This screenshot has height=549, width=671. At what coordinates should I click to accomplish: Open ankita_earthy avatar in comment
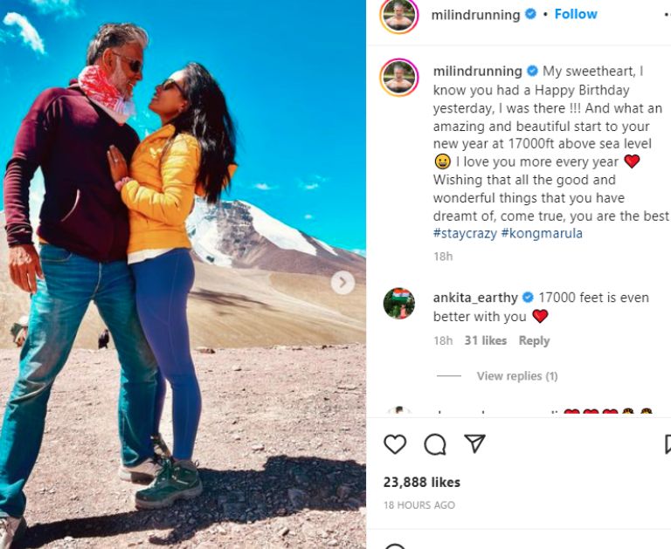coord(398,303)
